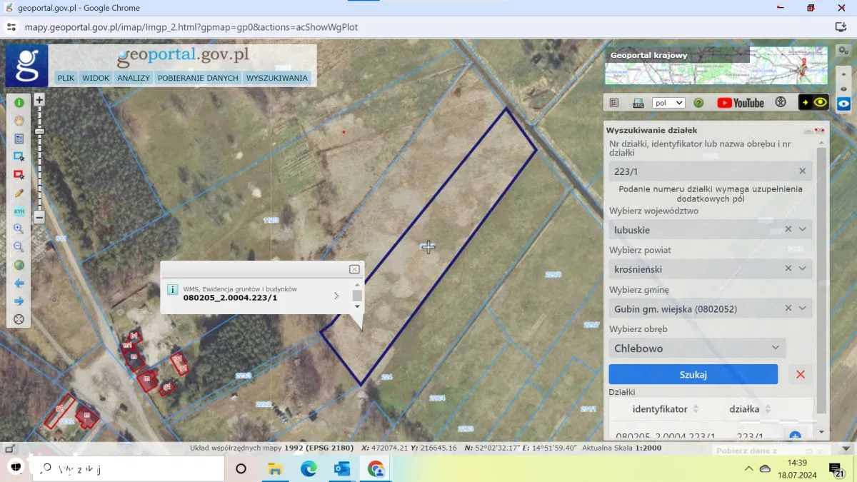The image size is (857, 482).
Task: Select the hand pan tool
Action: [19, 121]
